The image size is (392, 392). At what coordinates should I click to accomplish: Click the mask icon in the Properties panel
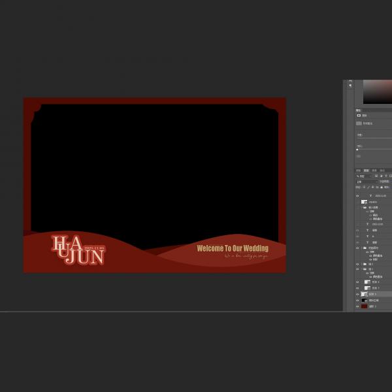(359, 116)
